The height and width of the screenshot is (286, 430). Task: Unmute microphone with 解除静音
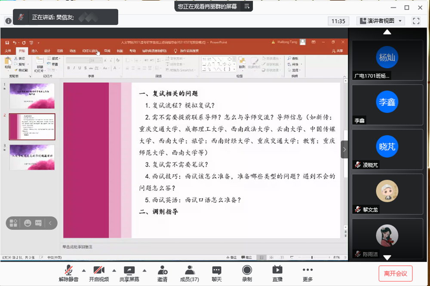[x=69, y=273]
